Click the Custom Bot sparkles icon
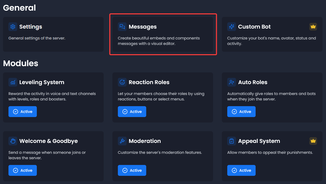326x184 pixels. coord(232,27)
